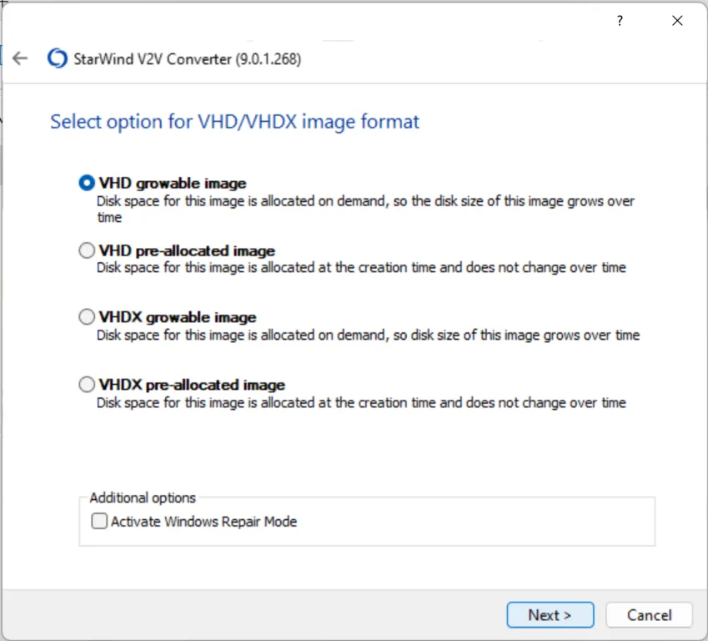Enable Activate Windows Repair Mode
The height and width of the screenshot is (641, 708).
[98, 521]
